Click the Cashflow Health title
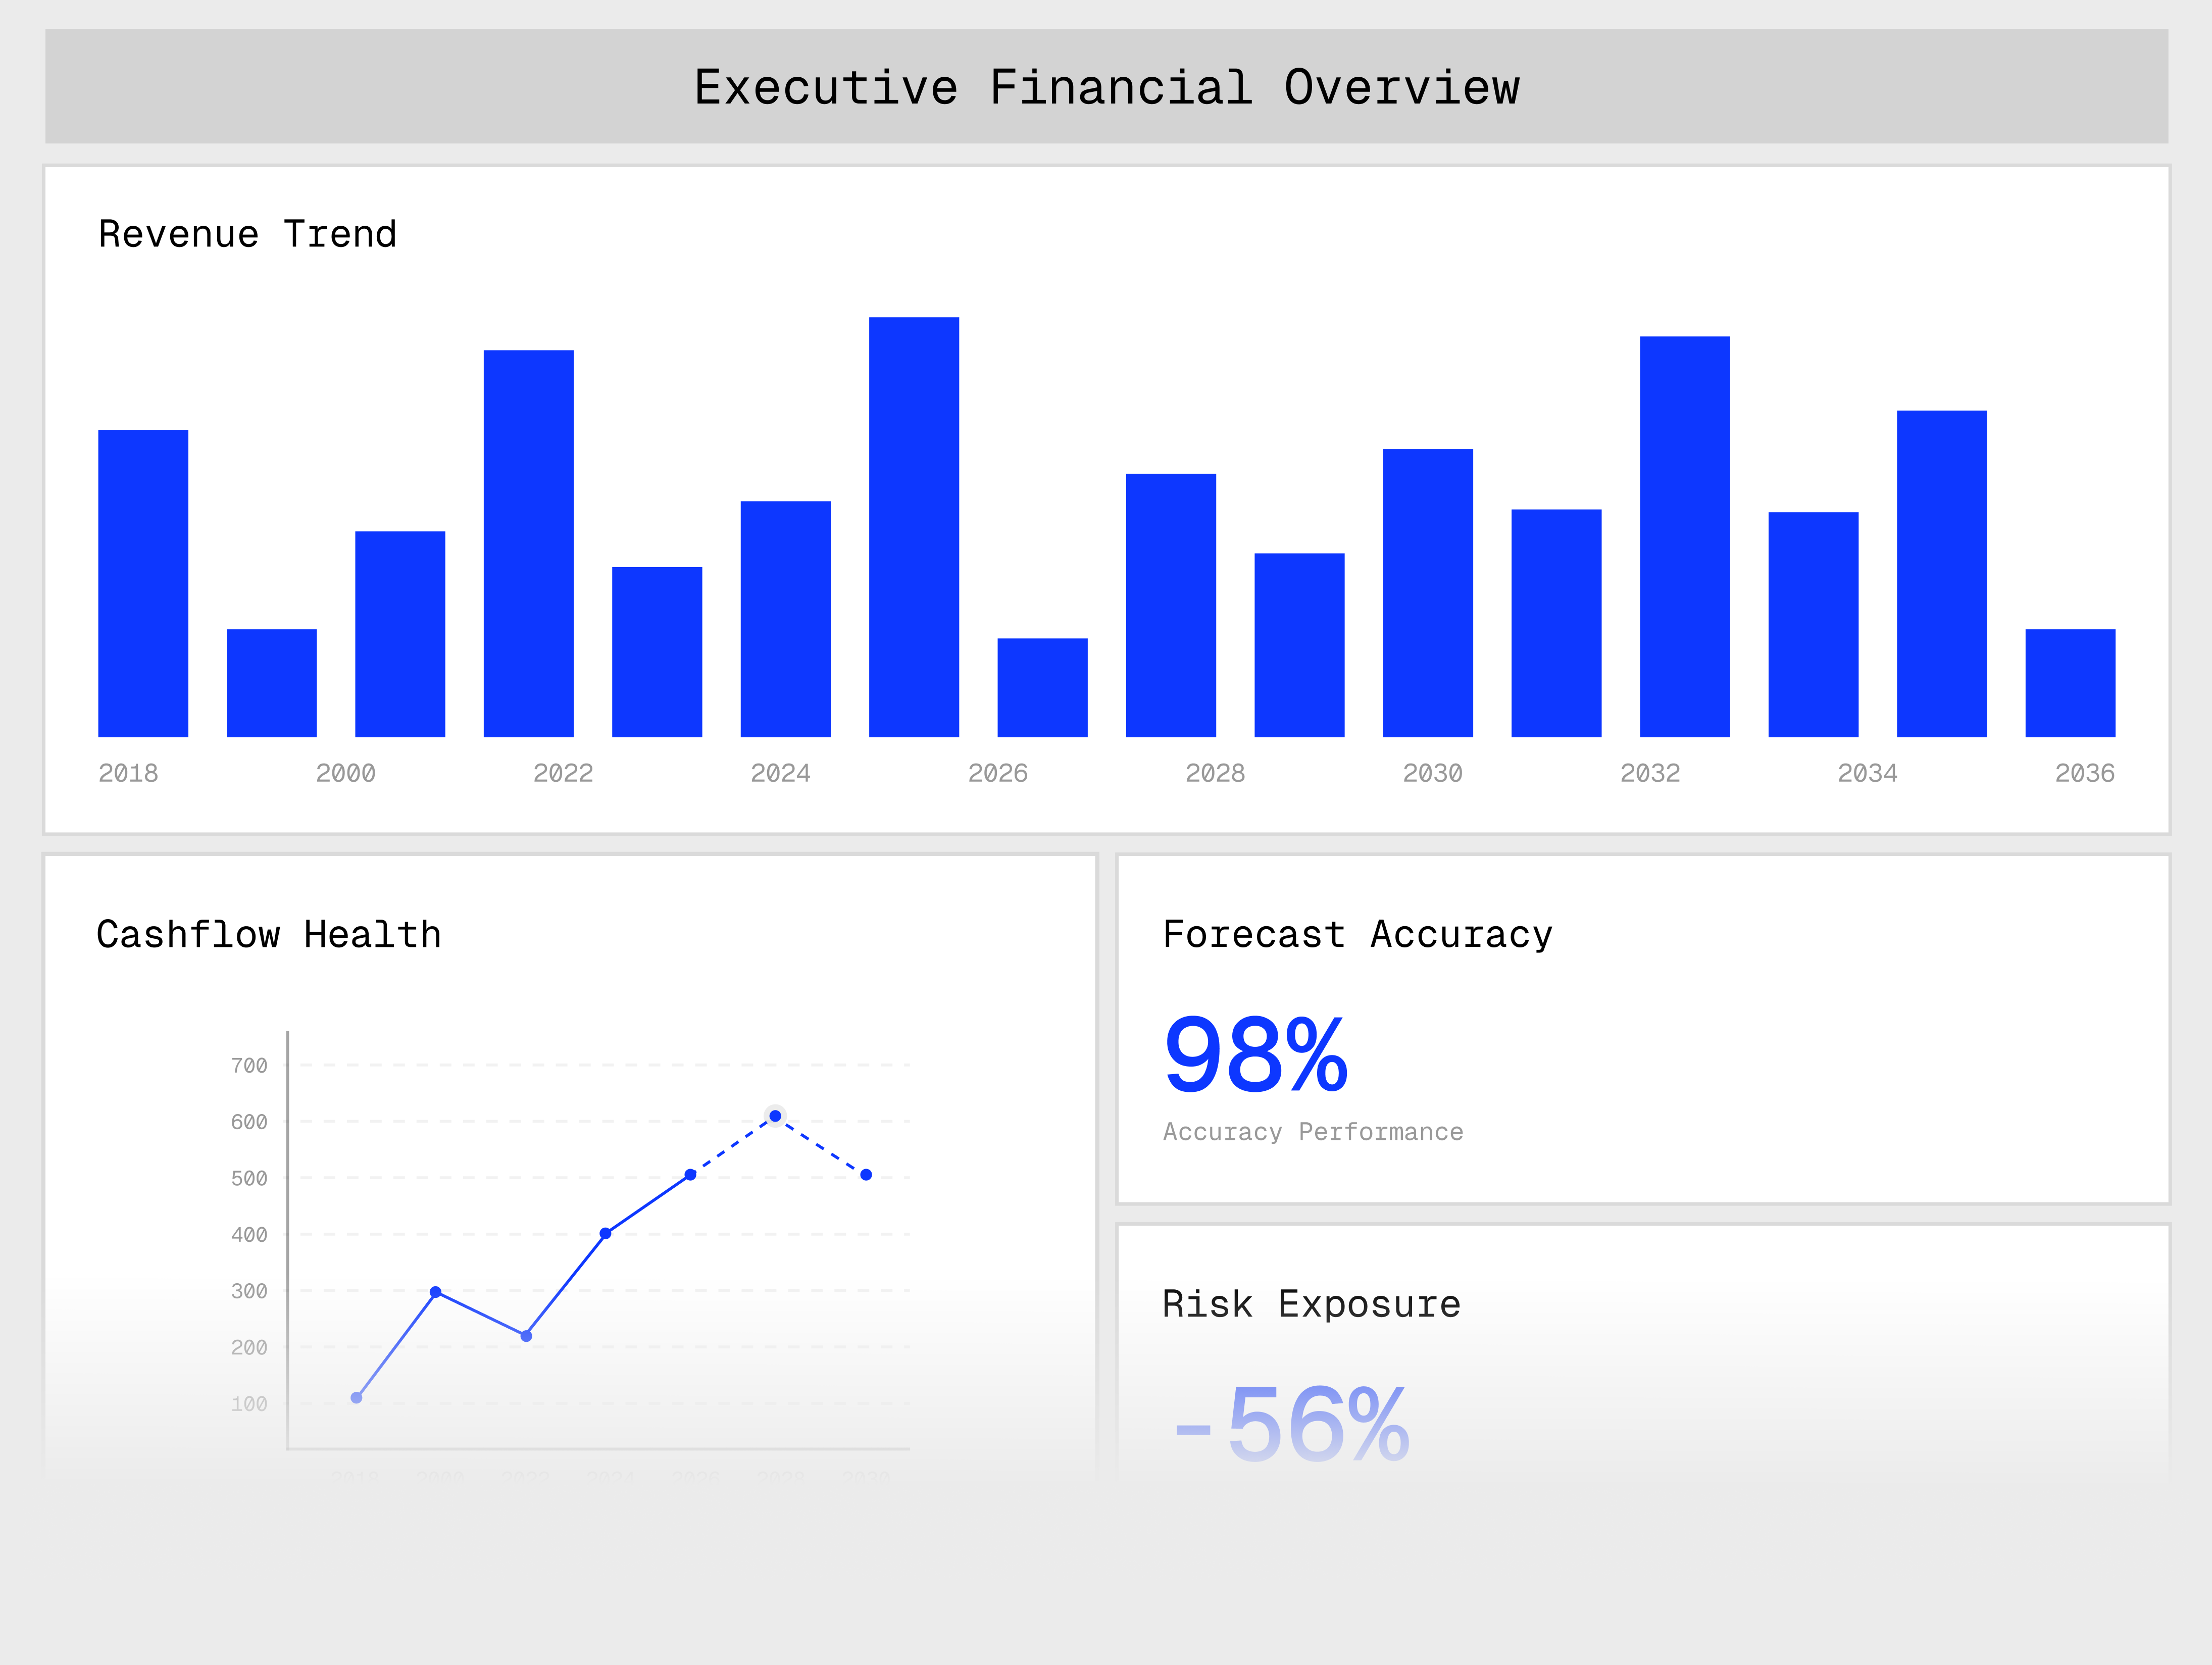This screenshot has width=2212, height=1665. click(268, 934)
